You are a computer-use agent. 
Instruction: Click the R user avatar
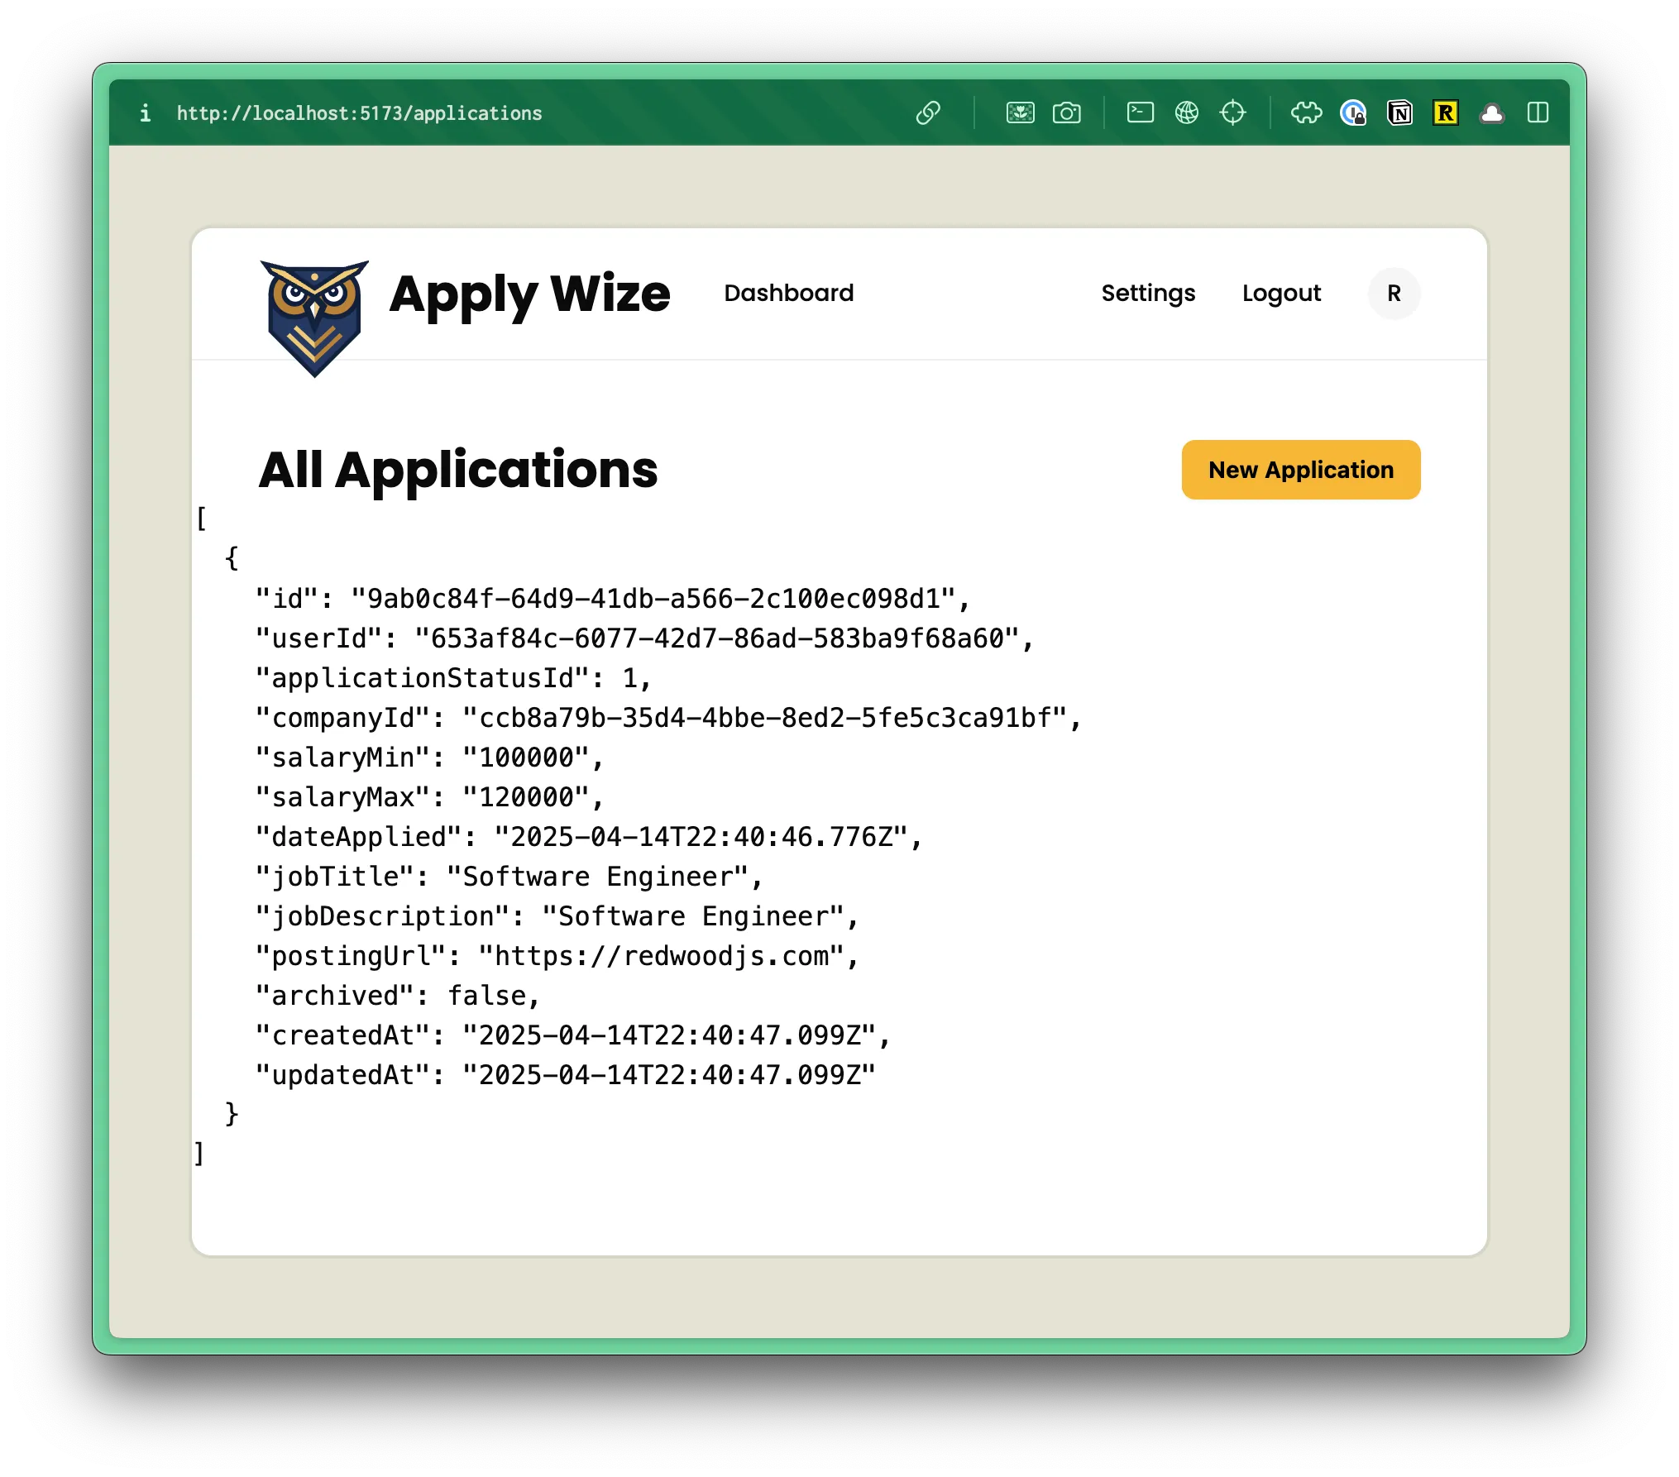pyautogui.click(x=1394, y=293)
